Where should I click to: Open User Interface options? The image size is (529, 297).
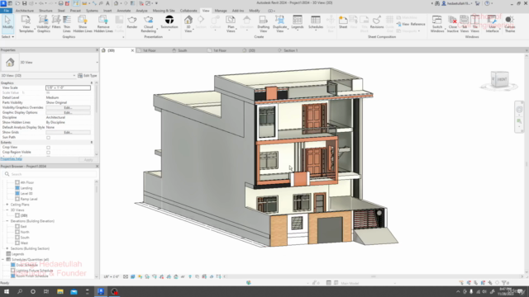click(492, 24)
